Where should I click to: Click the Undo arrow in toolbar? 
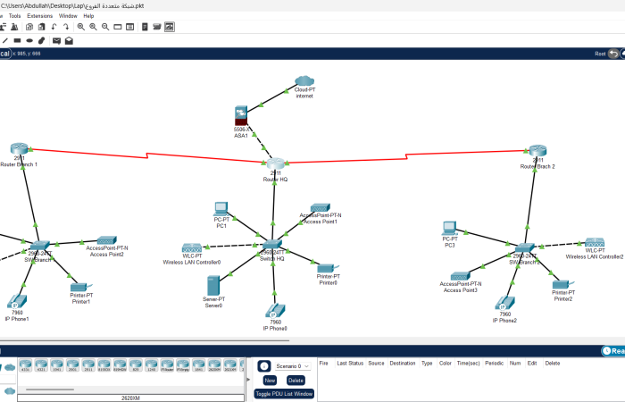(x=55, y=27)
